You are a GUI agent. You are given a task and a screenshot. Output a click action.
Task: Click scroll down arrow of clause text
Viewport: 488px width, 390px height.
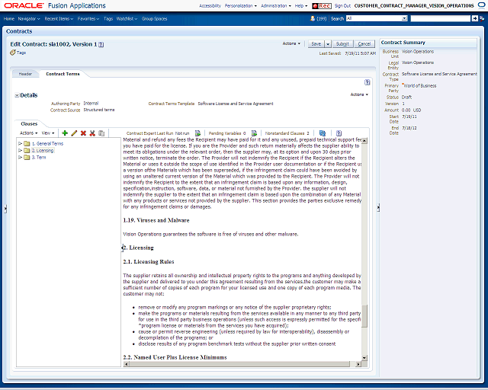point(364,358)
